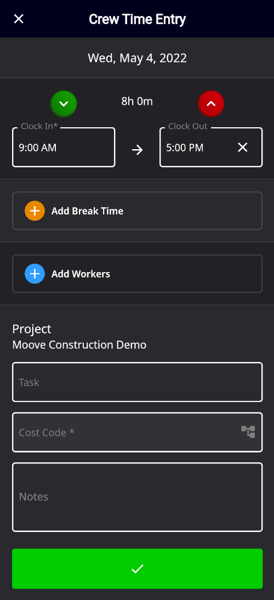Image resolution: width=274 pixels, height=600 pixels.
Task: Click the orange plus break icon
Action: [x=35, y=211]
